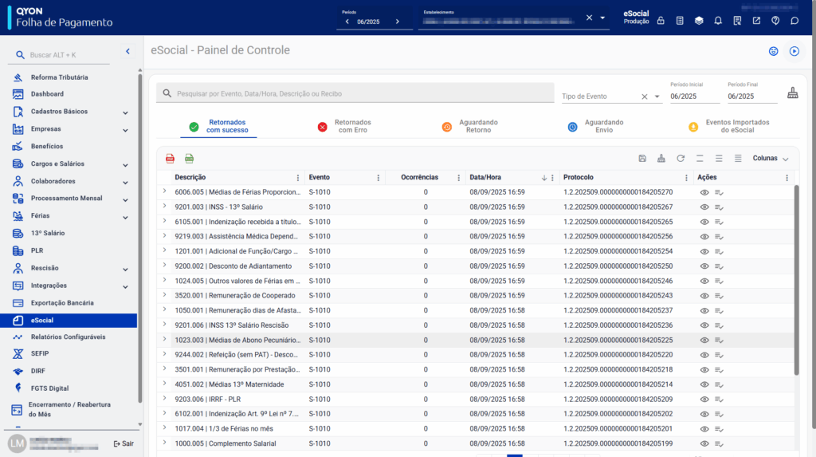This screenshot has height=457, width=816.
Task: View details of event 6006.005 with eye icon
Action: click(704, 192)
